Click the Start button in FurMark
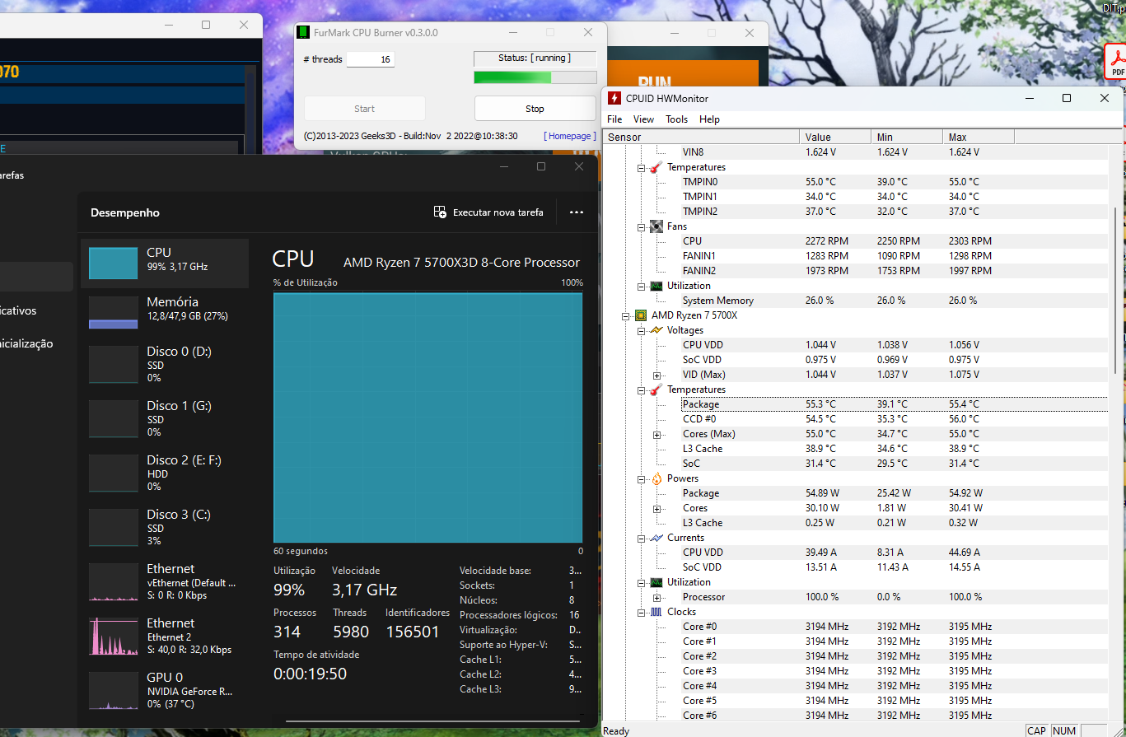1126x737 pixels. (365, 109)
